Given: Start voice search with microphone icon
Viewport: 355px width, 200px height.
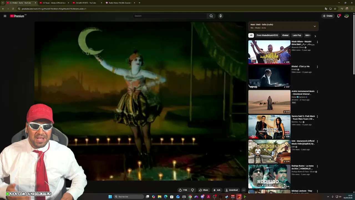Looking at the screenshot, I should [220, 16].
